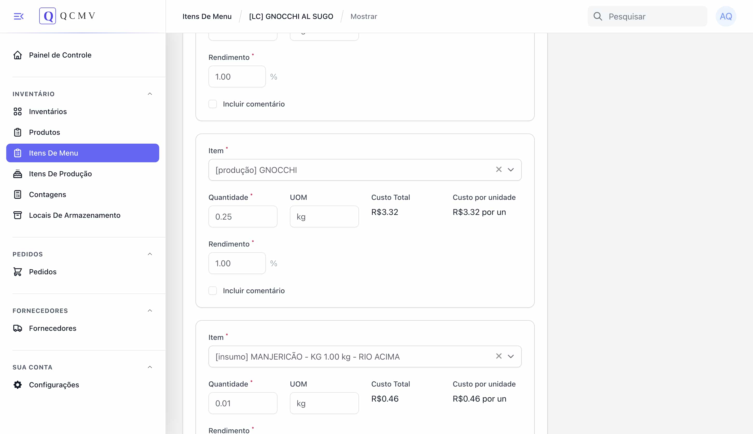The image size is (753, 434).
Task: Click the GNOCCHI Quantidade field 0.25
Action: 243,216
